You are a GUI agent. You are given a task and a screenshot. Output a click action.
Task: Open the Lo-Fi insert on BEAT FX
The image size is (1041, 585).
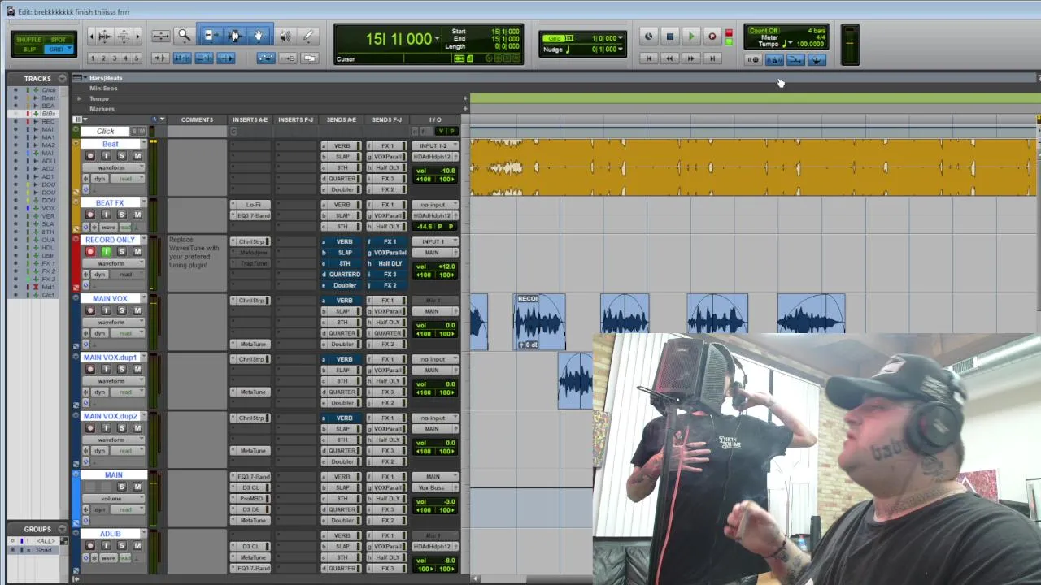tap(252, 205)
